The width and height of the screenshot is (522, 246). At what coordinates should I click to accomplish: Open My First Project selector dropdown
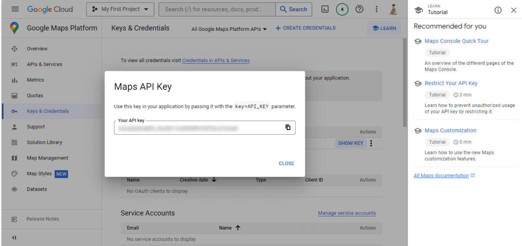click(120, 9)
